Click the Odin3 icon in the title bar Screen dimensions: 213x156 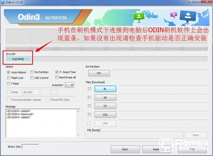(3, 2)
